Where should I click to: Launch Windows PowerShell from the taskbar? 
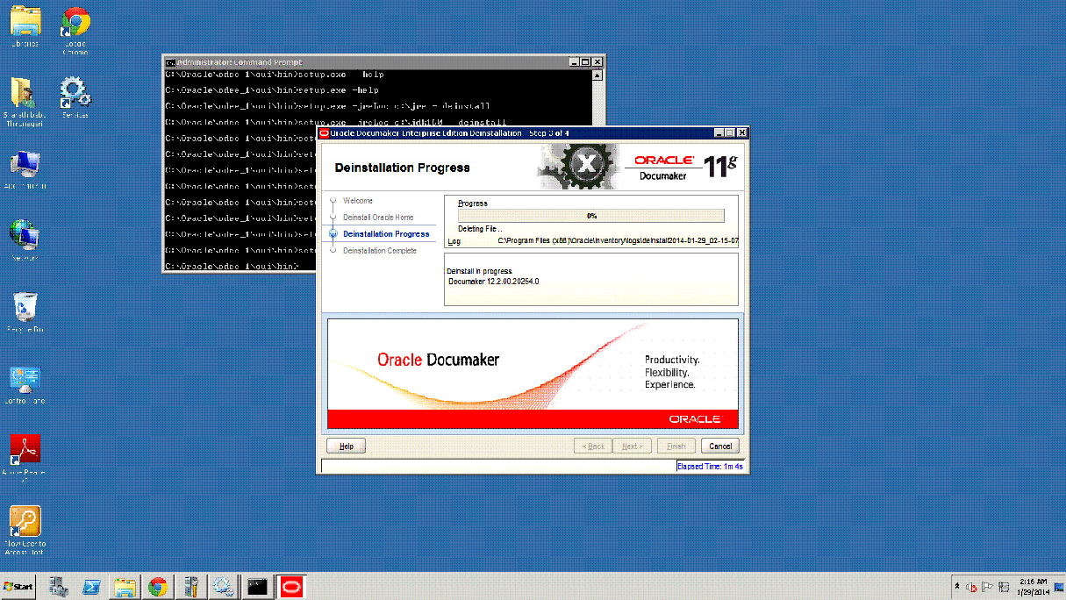click(x=91, y=586)
